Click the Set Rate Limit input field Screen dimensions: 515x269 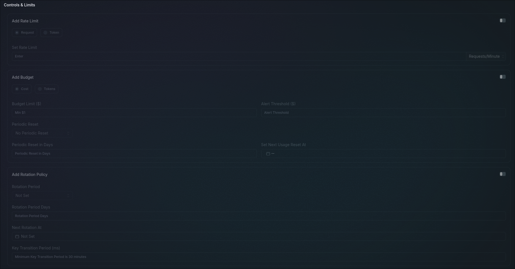click(239, 56)
